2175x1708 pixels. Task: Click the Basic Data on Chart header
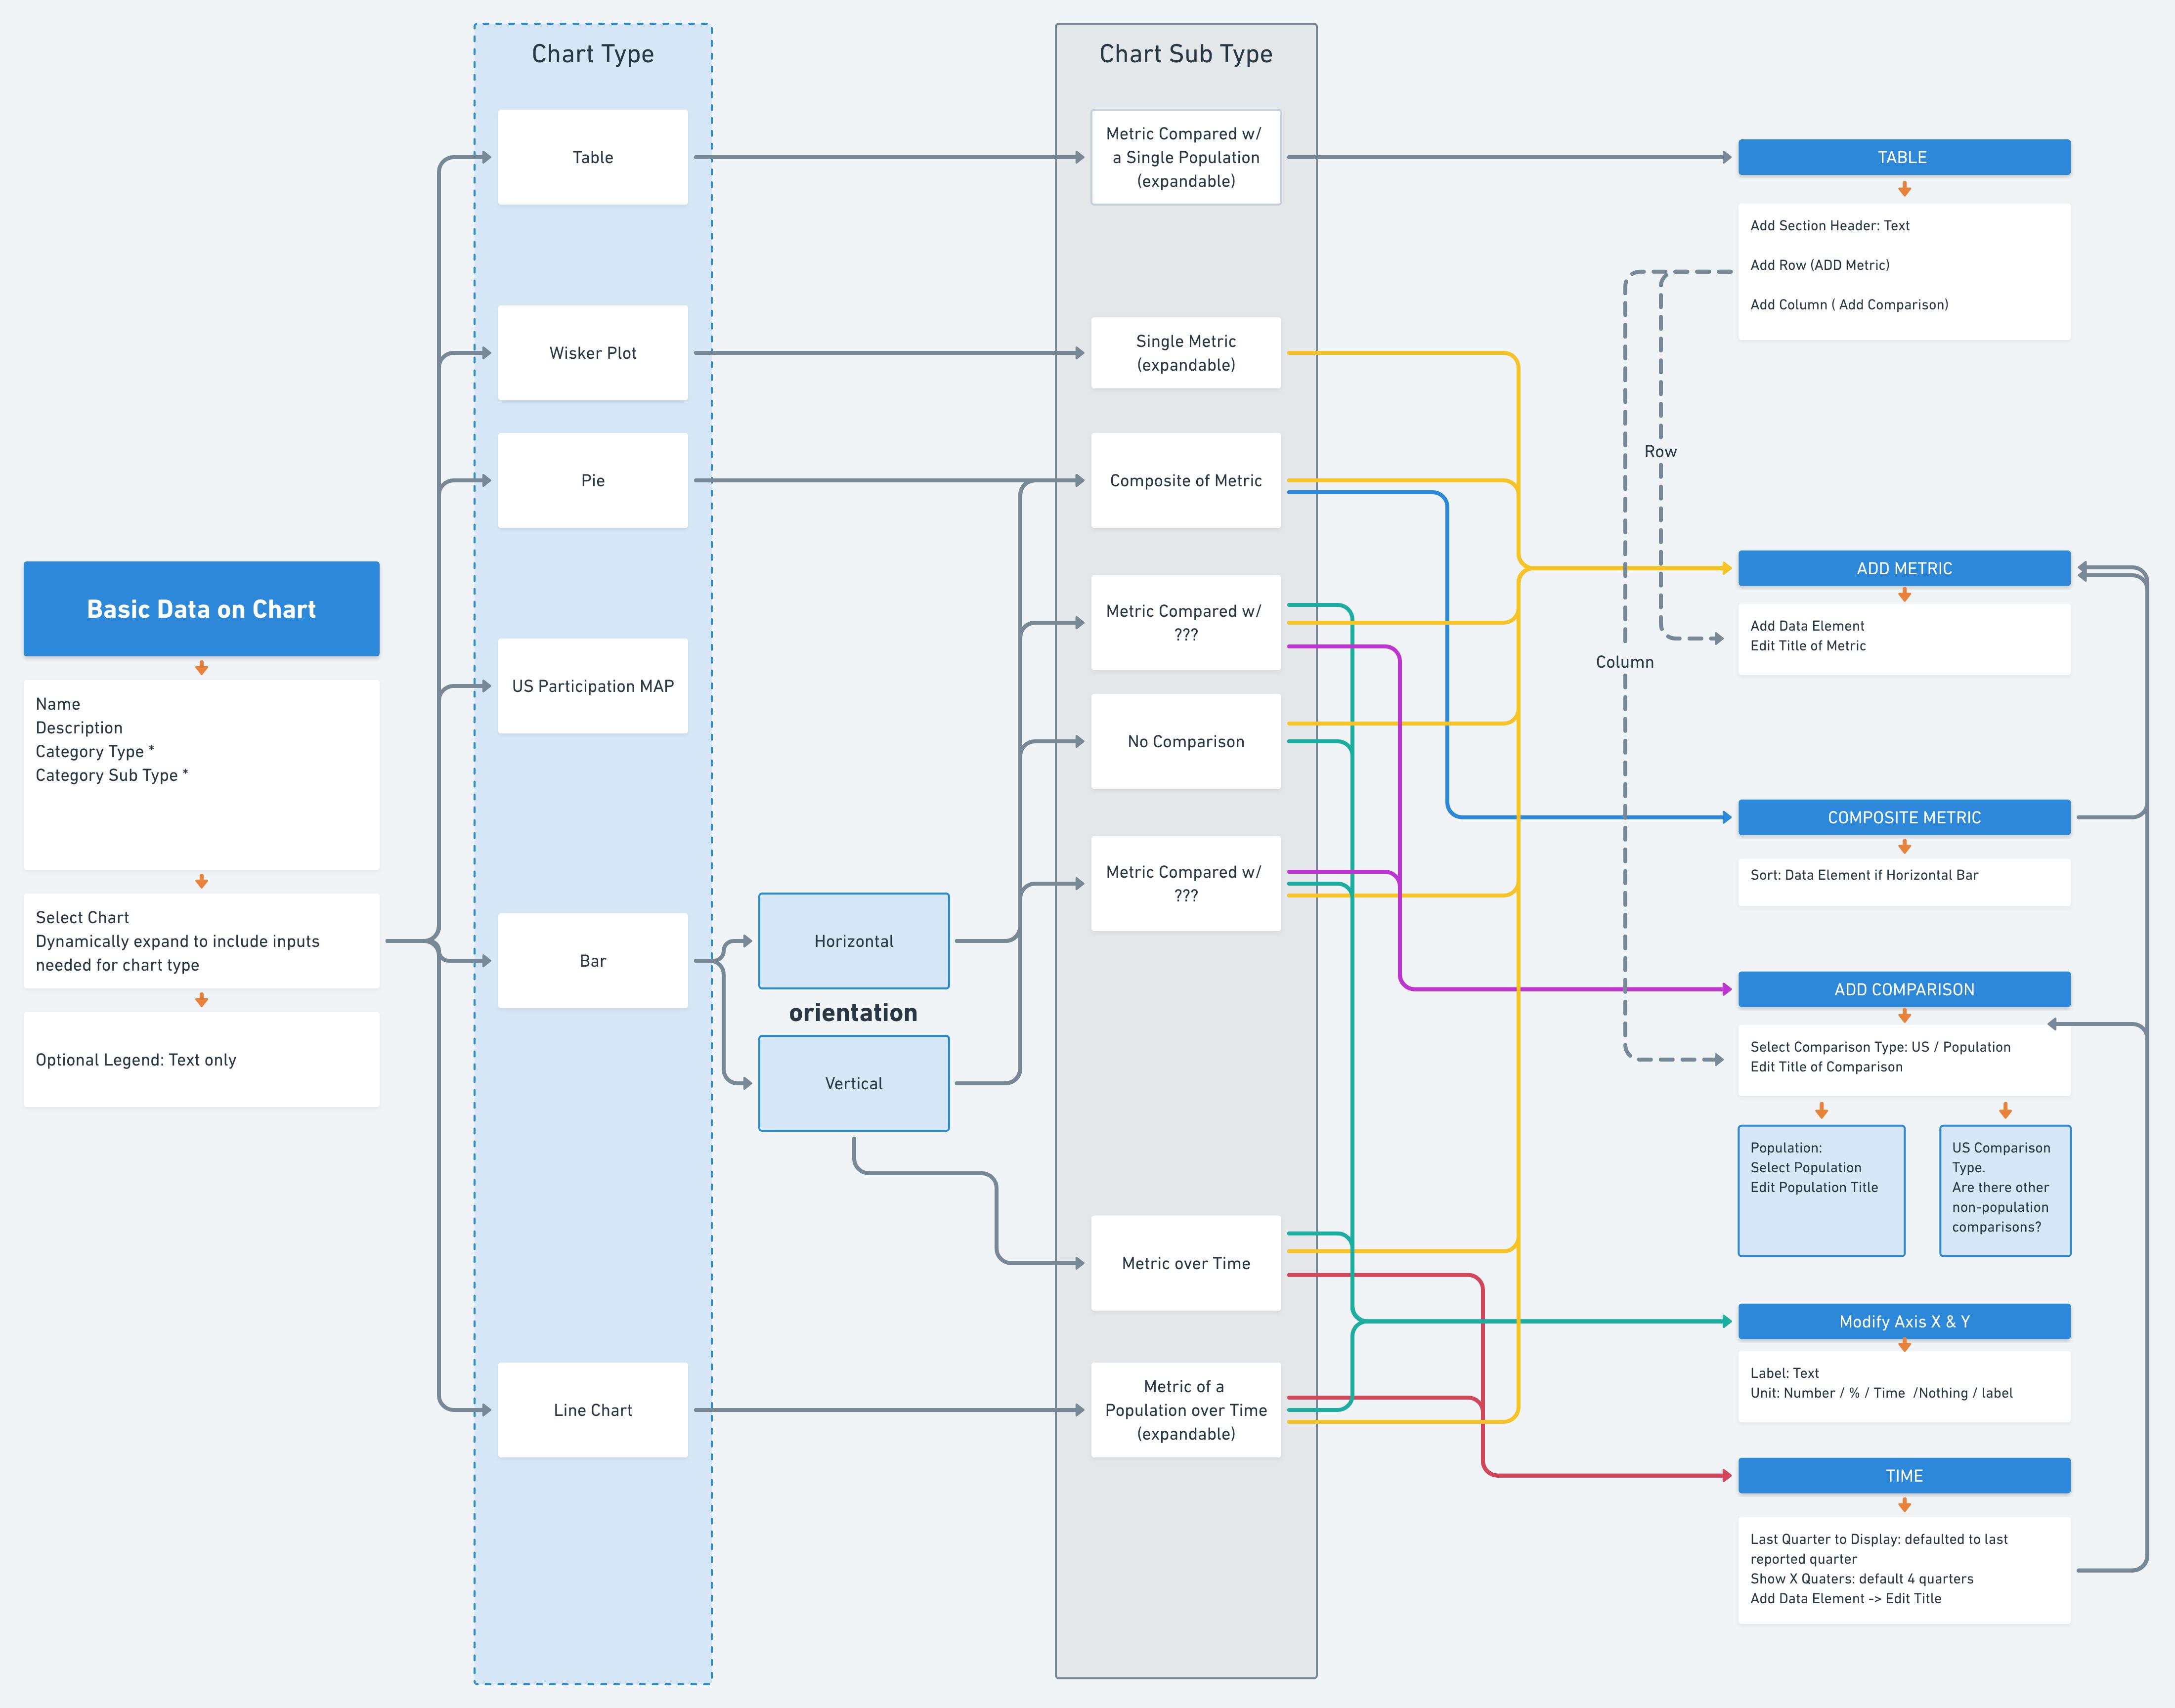[x=201, y=609]
